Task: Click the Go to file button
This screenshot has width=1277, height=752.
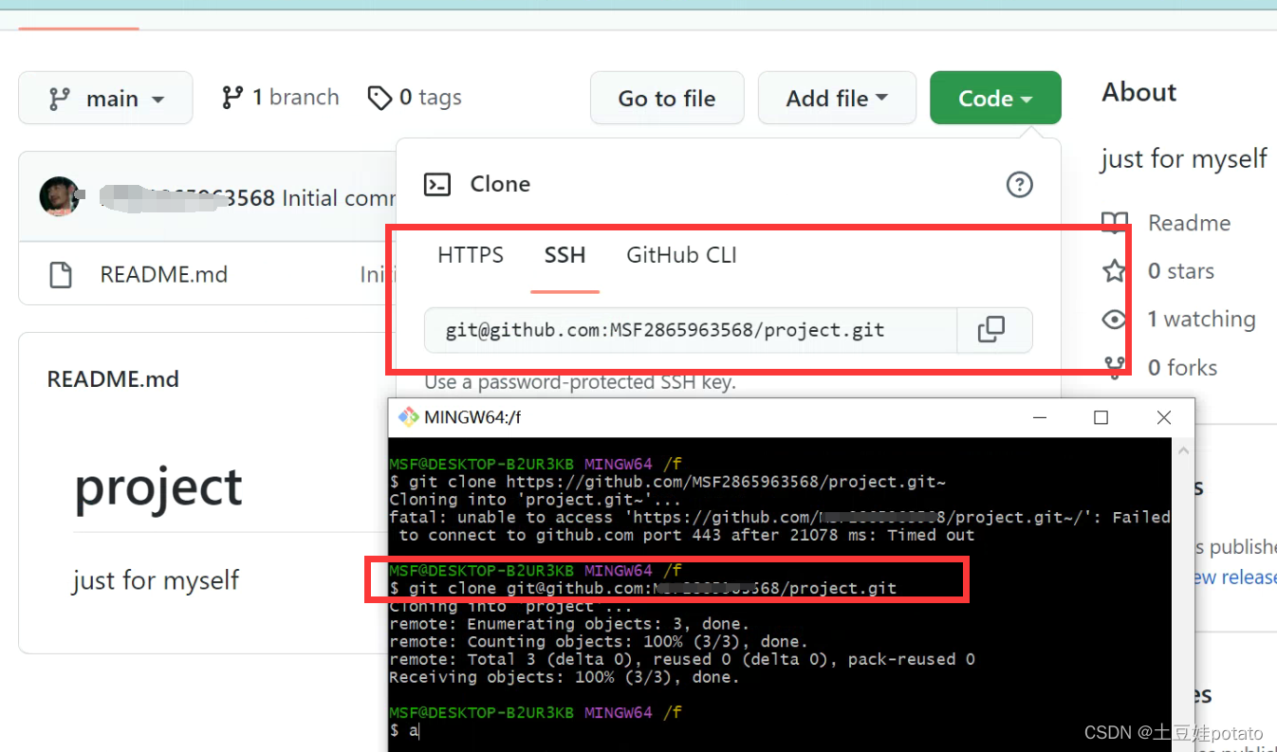Action: click(x=667, y=98)
